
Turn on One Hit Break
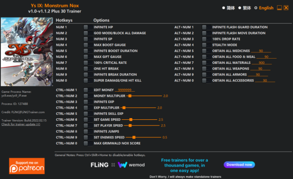point(88,69)
